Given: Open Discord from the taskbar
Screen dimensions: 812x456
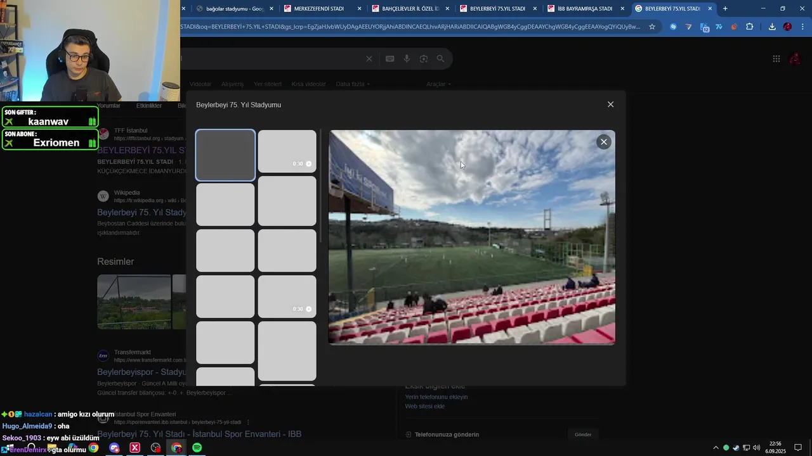Looking at the screenshot, I should point(114,448).
